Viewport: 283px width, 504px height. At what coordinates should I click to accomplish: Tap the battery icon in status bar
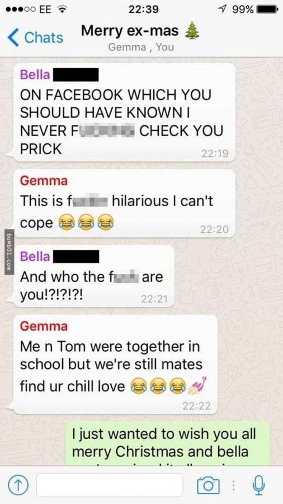pyautogui.click(x=267, y=10)
